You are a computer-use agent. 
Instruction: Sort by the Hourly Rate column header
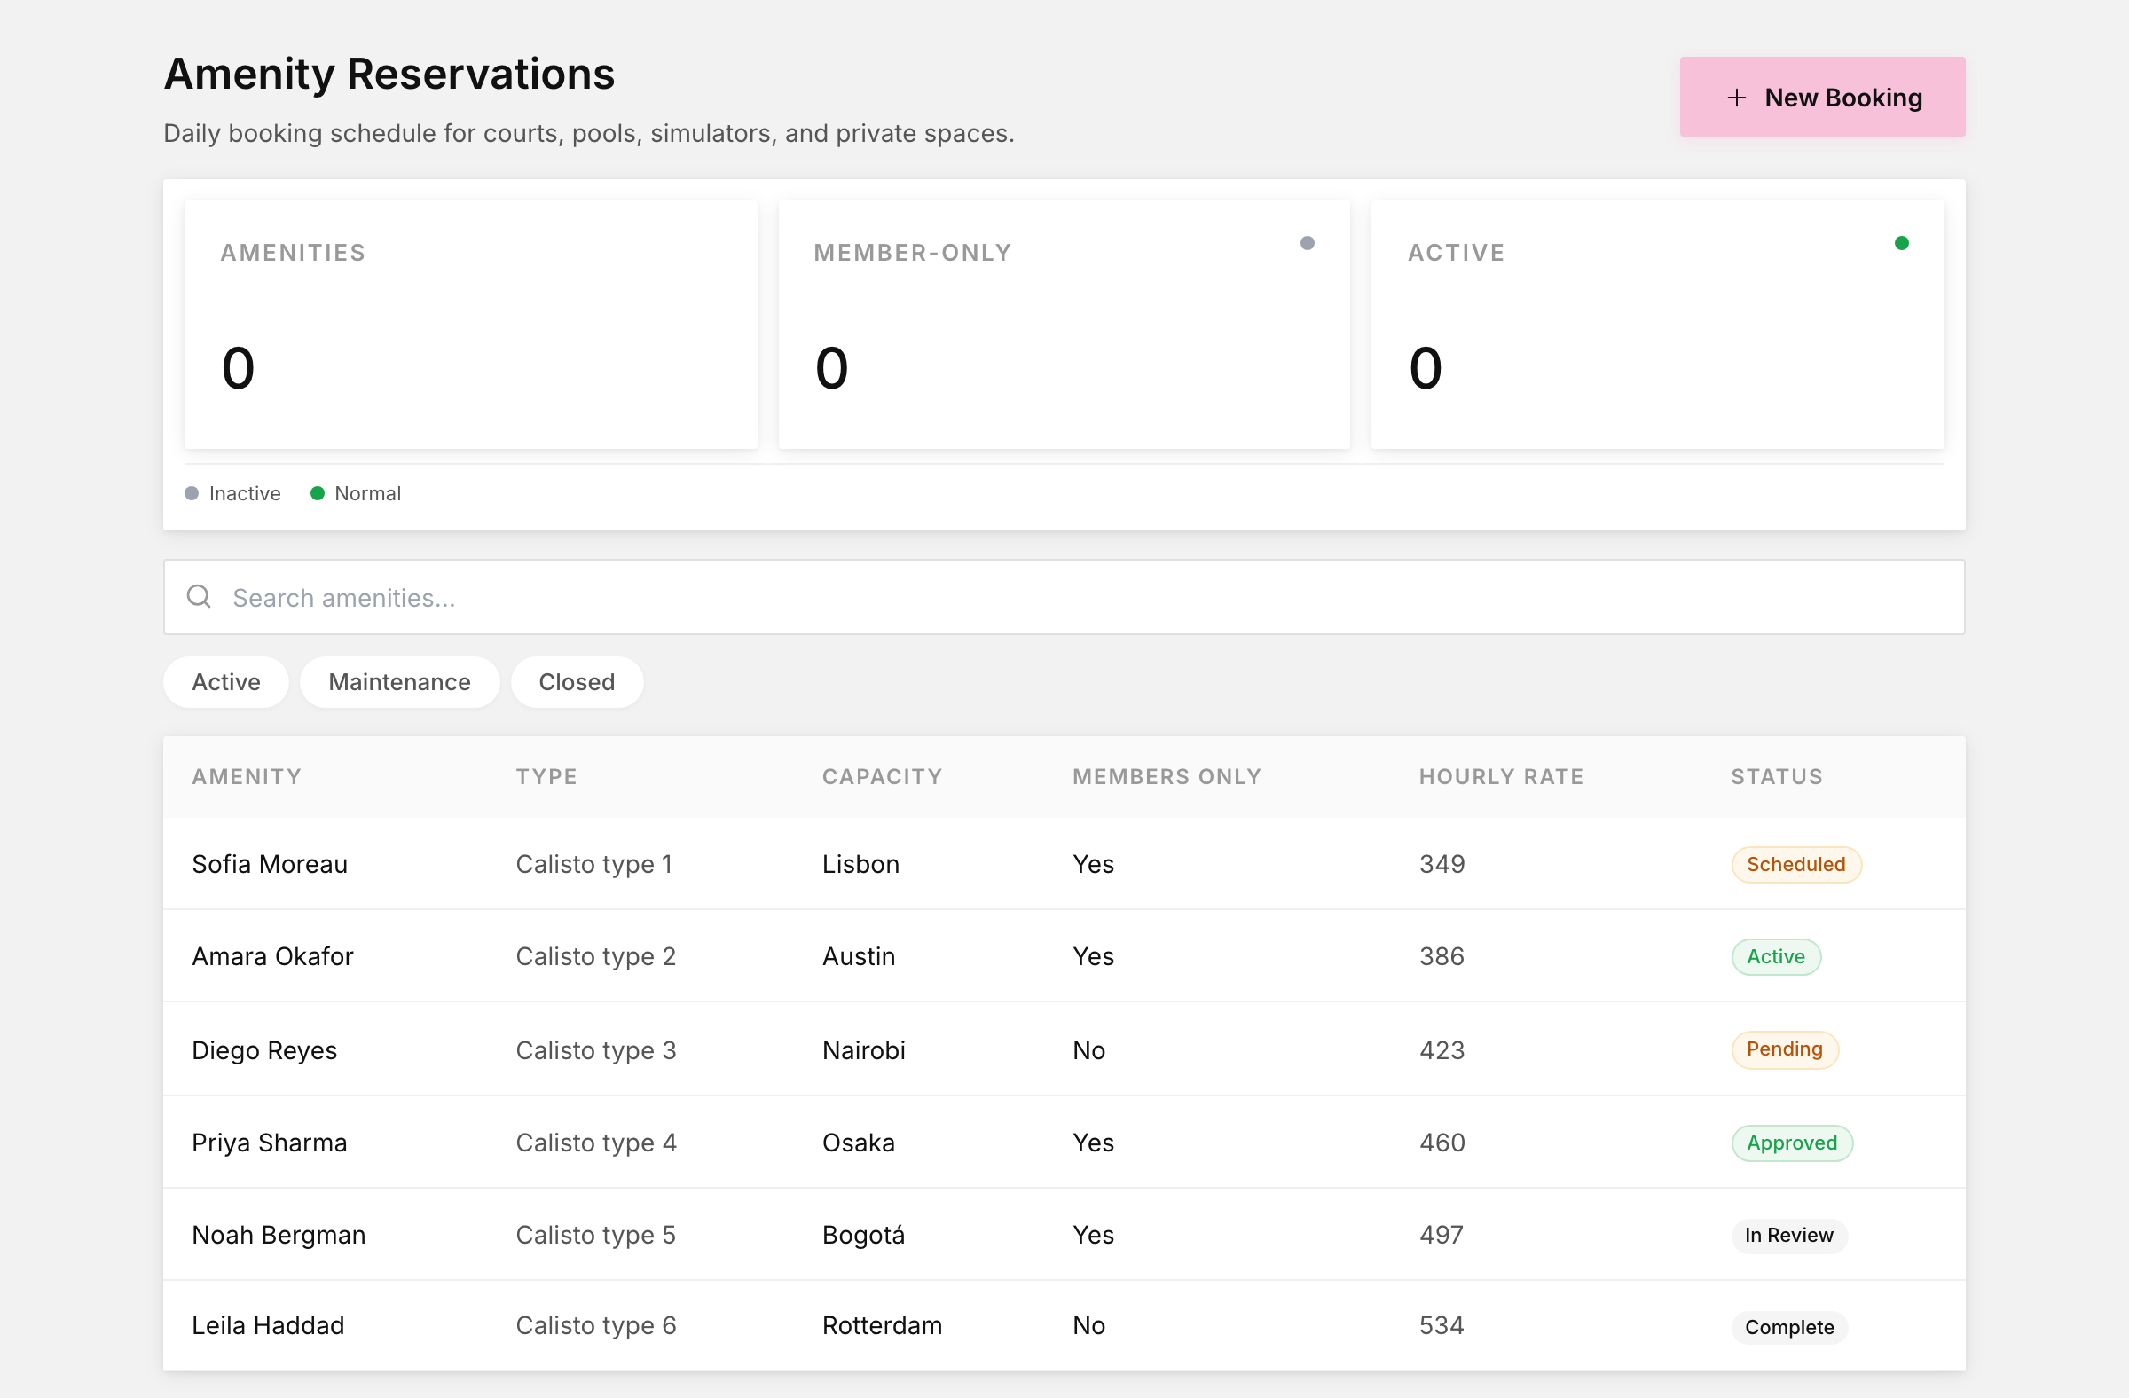click(x=1501, y=777)
